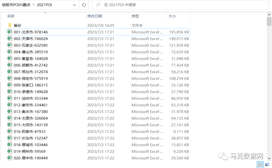Select file name 003-石家庄-632585

(x=31, y=45)
